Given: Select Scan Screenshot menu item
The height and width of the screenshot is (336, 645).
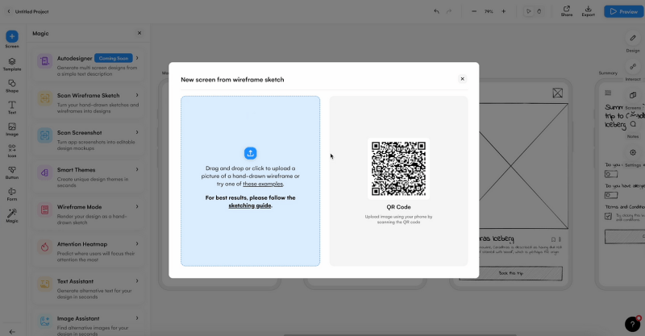Looking at the screenshot, I should pos(88,140).
